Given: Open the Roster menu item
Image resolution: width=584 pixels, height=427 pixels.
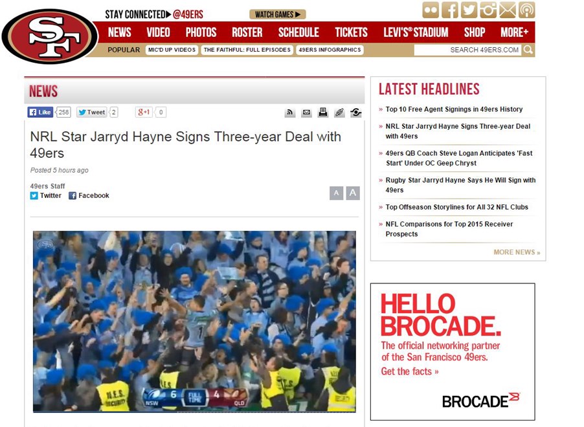Looking at the screenshot, I should (247, 32).
